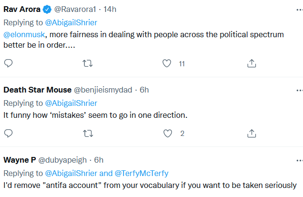This screenshot has width=303, height=197.
Task: Open the @elonmusk mention link
Action: pos(24,35)
